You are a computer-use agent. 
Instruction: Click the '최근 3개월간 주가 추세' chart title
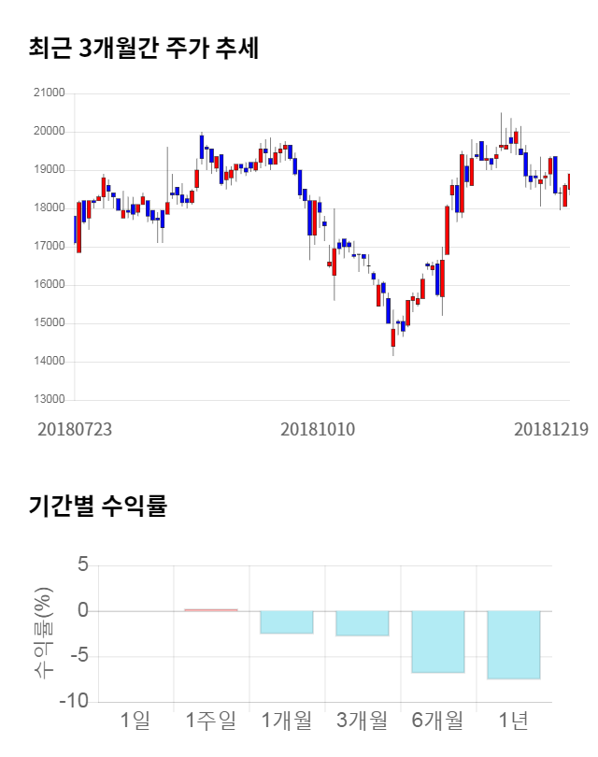143,48
